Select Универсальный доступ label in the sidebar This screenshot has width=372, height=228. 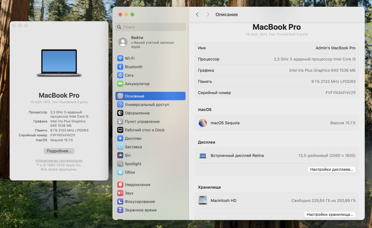coord(147,105)
